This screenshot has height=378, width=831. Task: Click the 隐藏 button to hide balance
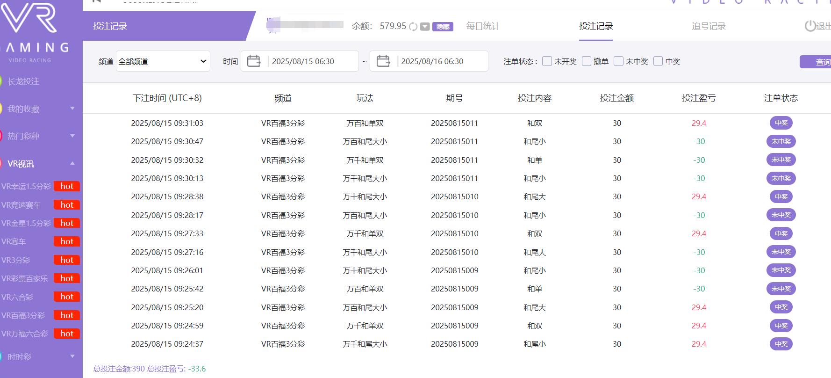coord(443,27)
